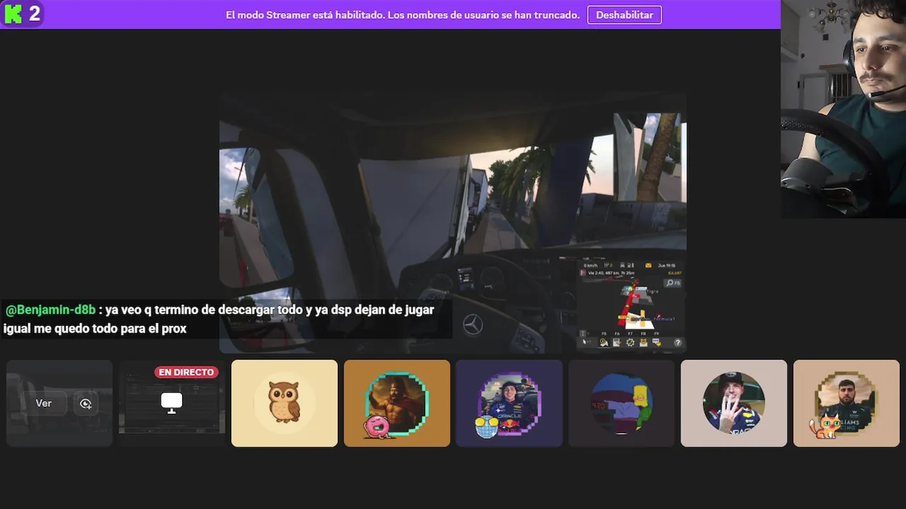Click the Deshabilitar button for Streamer mode
This screenshot has height=509, width=906.
click(624, 15)
